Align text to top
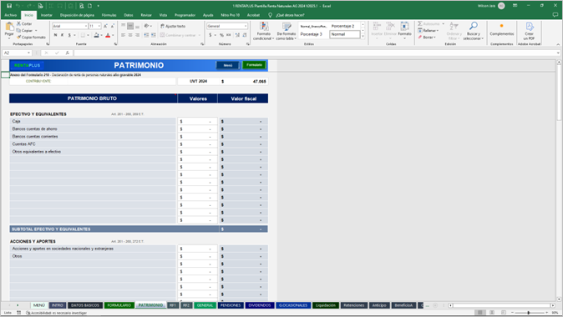The image size is (563, 317). [123, 26]
